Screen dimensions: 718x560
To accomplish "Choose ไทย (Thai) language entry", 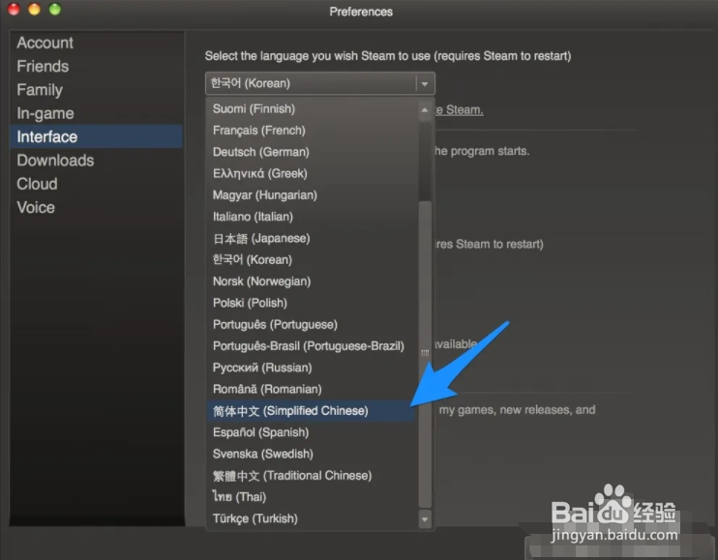I will [x=312, y=497].
